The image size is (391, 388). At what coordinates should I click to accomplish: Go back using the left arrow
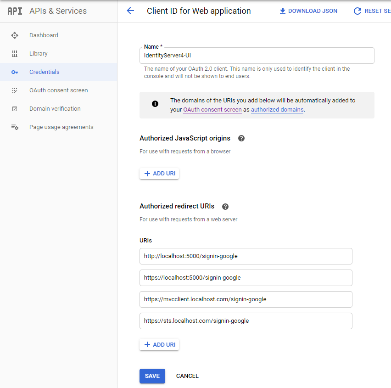click(130, 11)
